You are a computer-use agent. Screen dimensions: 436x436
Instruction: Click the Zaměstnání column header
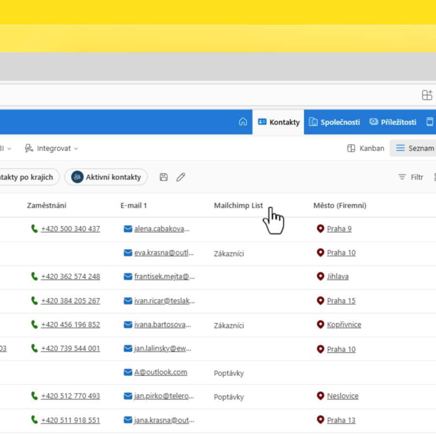(47, 205)
